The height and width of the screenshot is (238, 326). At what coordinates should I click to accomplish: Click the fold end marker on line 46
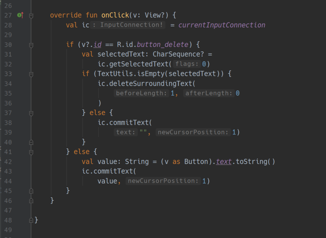(31, 201)
